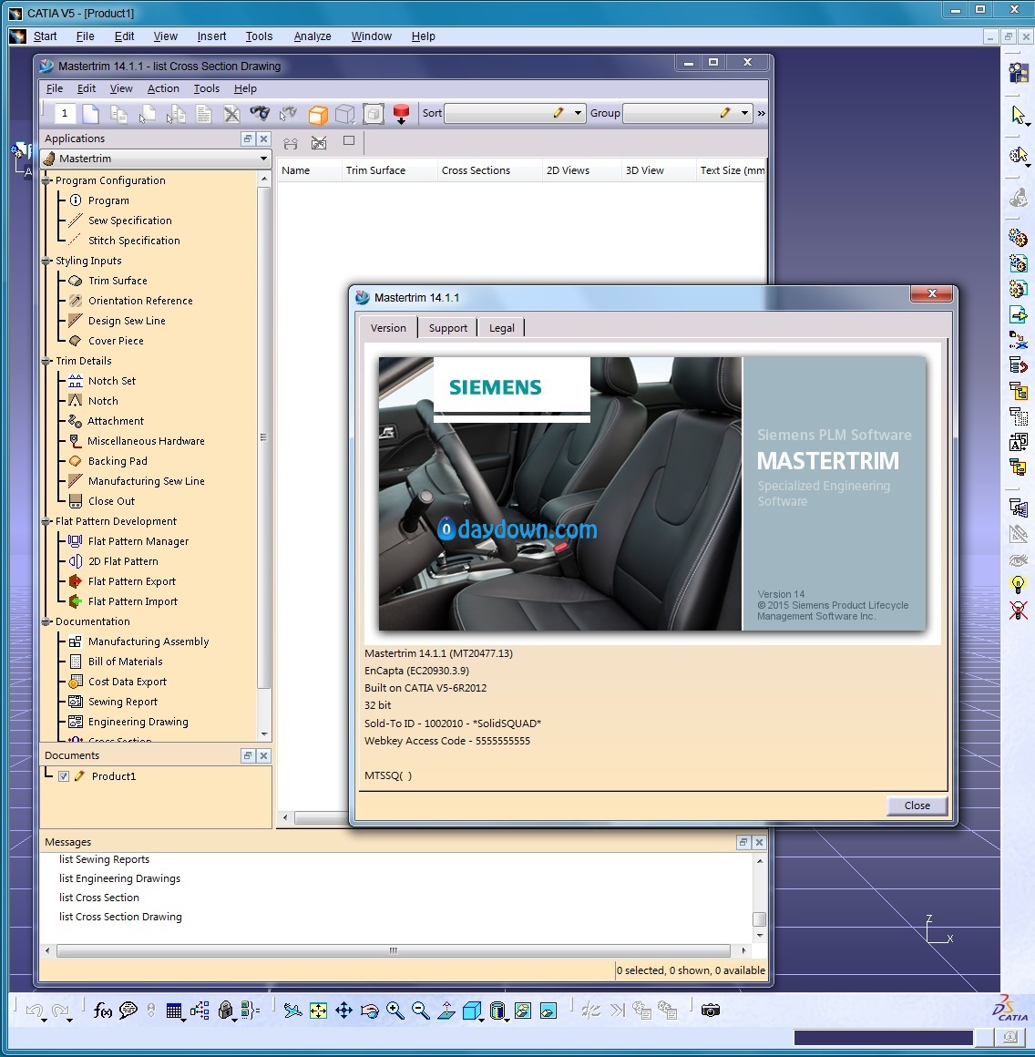Image resolution: width=1035 pixels, height=1057 pixels.
Task: Click the A15 numbering icon in right toolbar
Action: coord(1019,442)
